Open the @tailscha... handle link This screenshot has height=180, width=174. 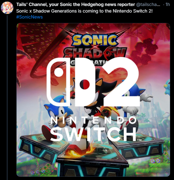click(x=148, y=4)
